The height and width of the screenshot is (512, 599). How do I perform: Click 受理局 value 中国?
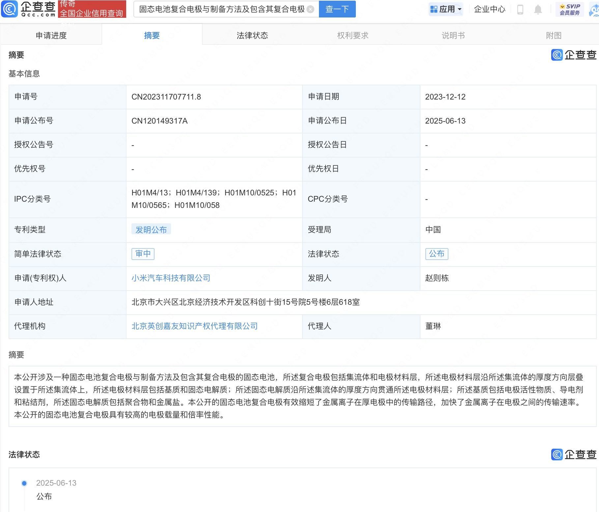pos(433,230)
